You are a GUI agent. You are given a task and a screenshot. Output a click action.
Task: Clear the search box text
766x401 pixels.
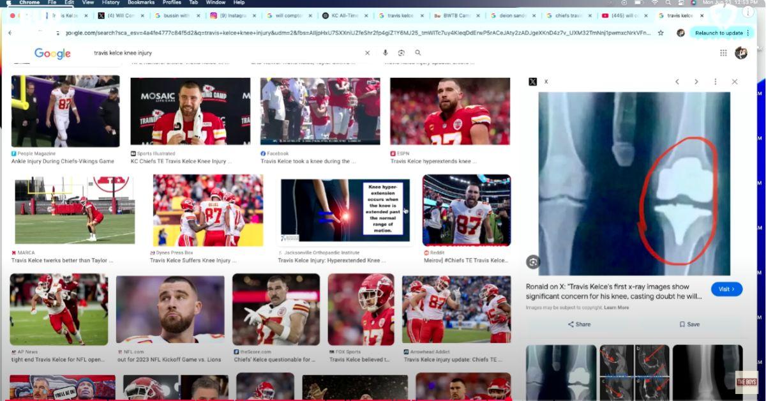[367, 53]
